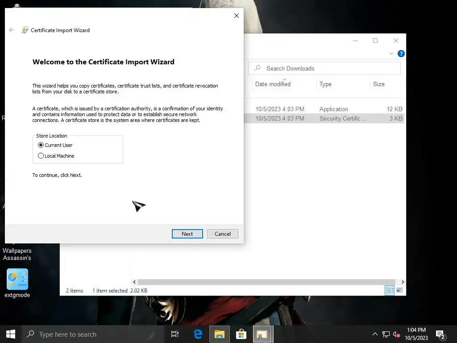Focus the Search Downloads field

click(324, 68)
